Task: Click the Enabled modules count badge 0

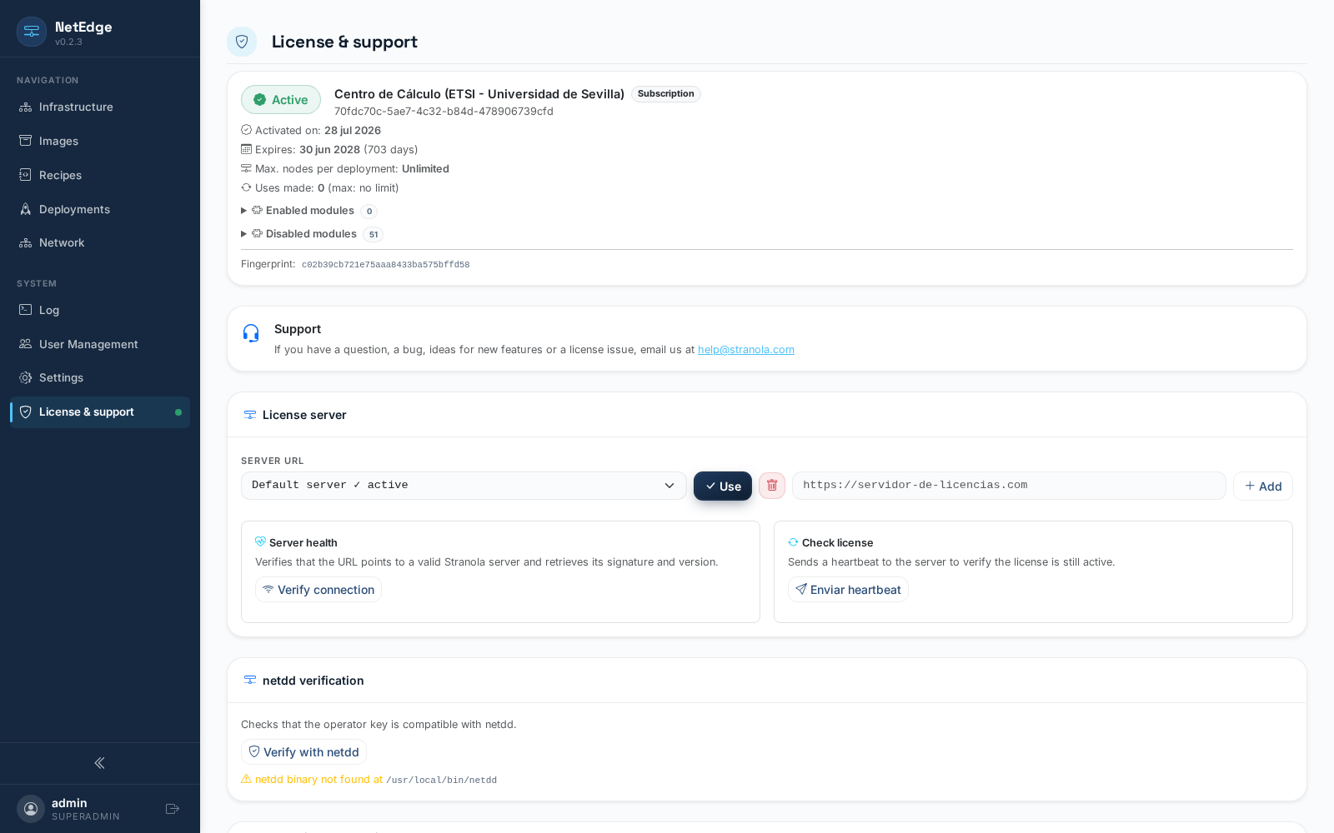Action: (x=369, y=212)
